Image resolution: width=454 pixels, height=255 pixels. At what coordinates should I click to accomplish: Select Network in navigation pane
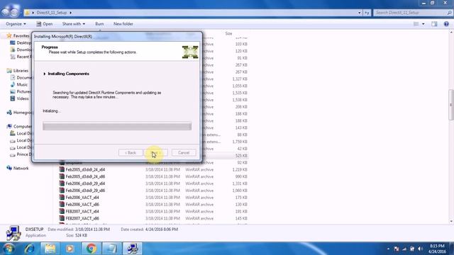(x=18, y=168)
